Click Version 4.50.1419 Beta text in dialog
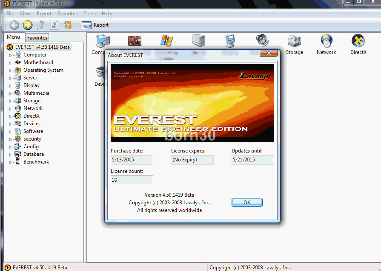The width and height of the screenshot is (381, 271). click(x=169, y=195)
